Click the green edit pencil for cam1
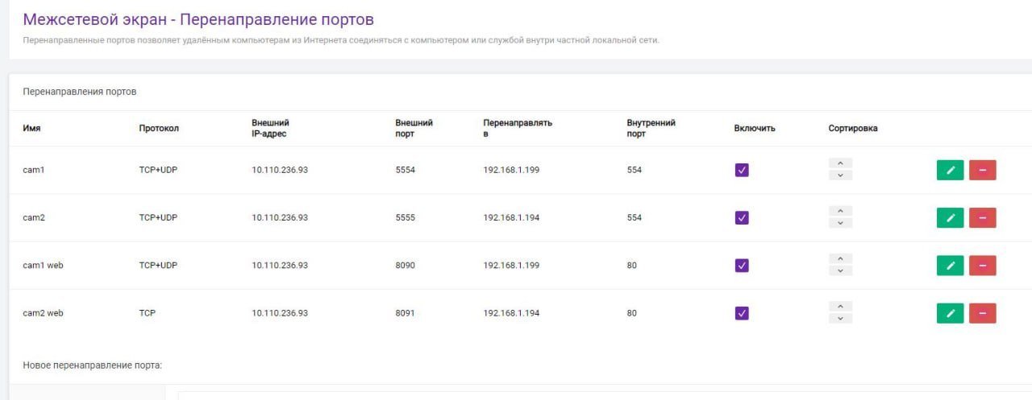The height and width of the screenshot is (400, 1032). tap(950, 170)
